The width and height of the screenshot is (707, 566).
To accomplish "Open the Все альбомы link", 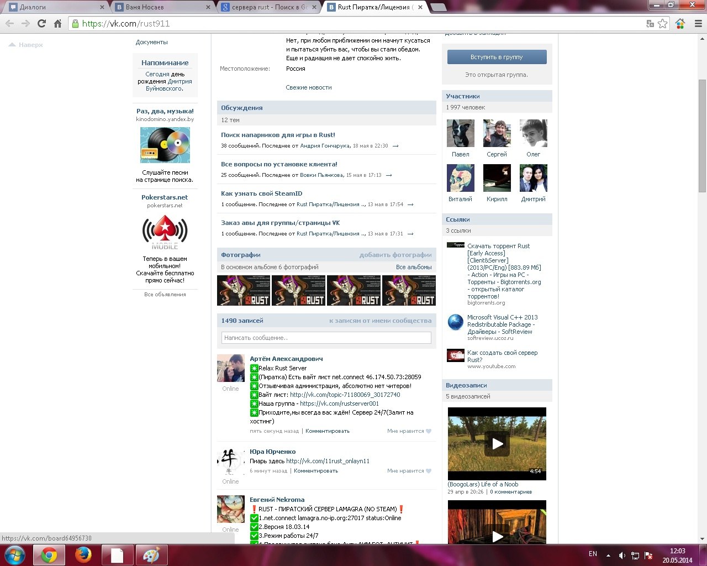I will click(x=413, y=267).
